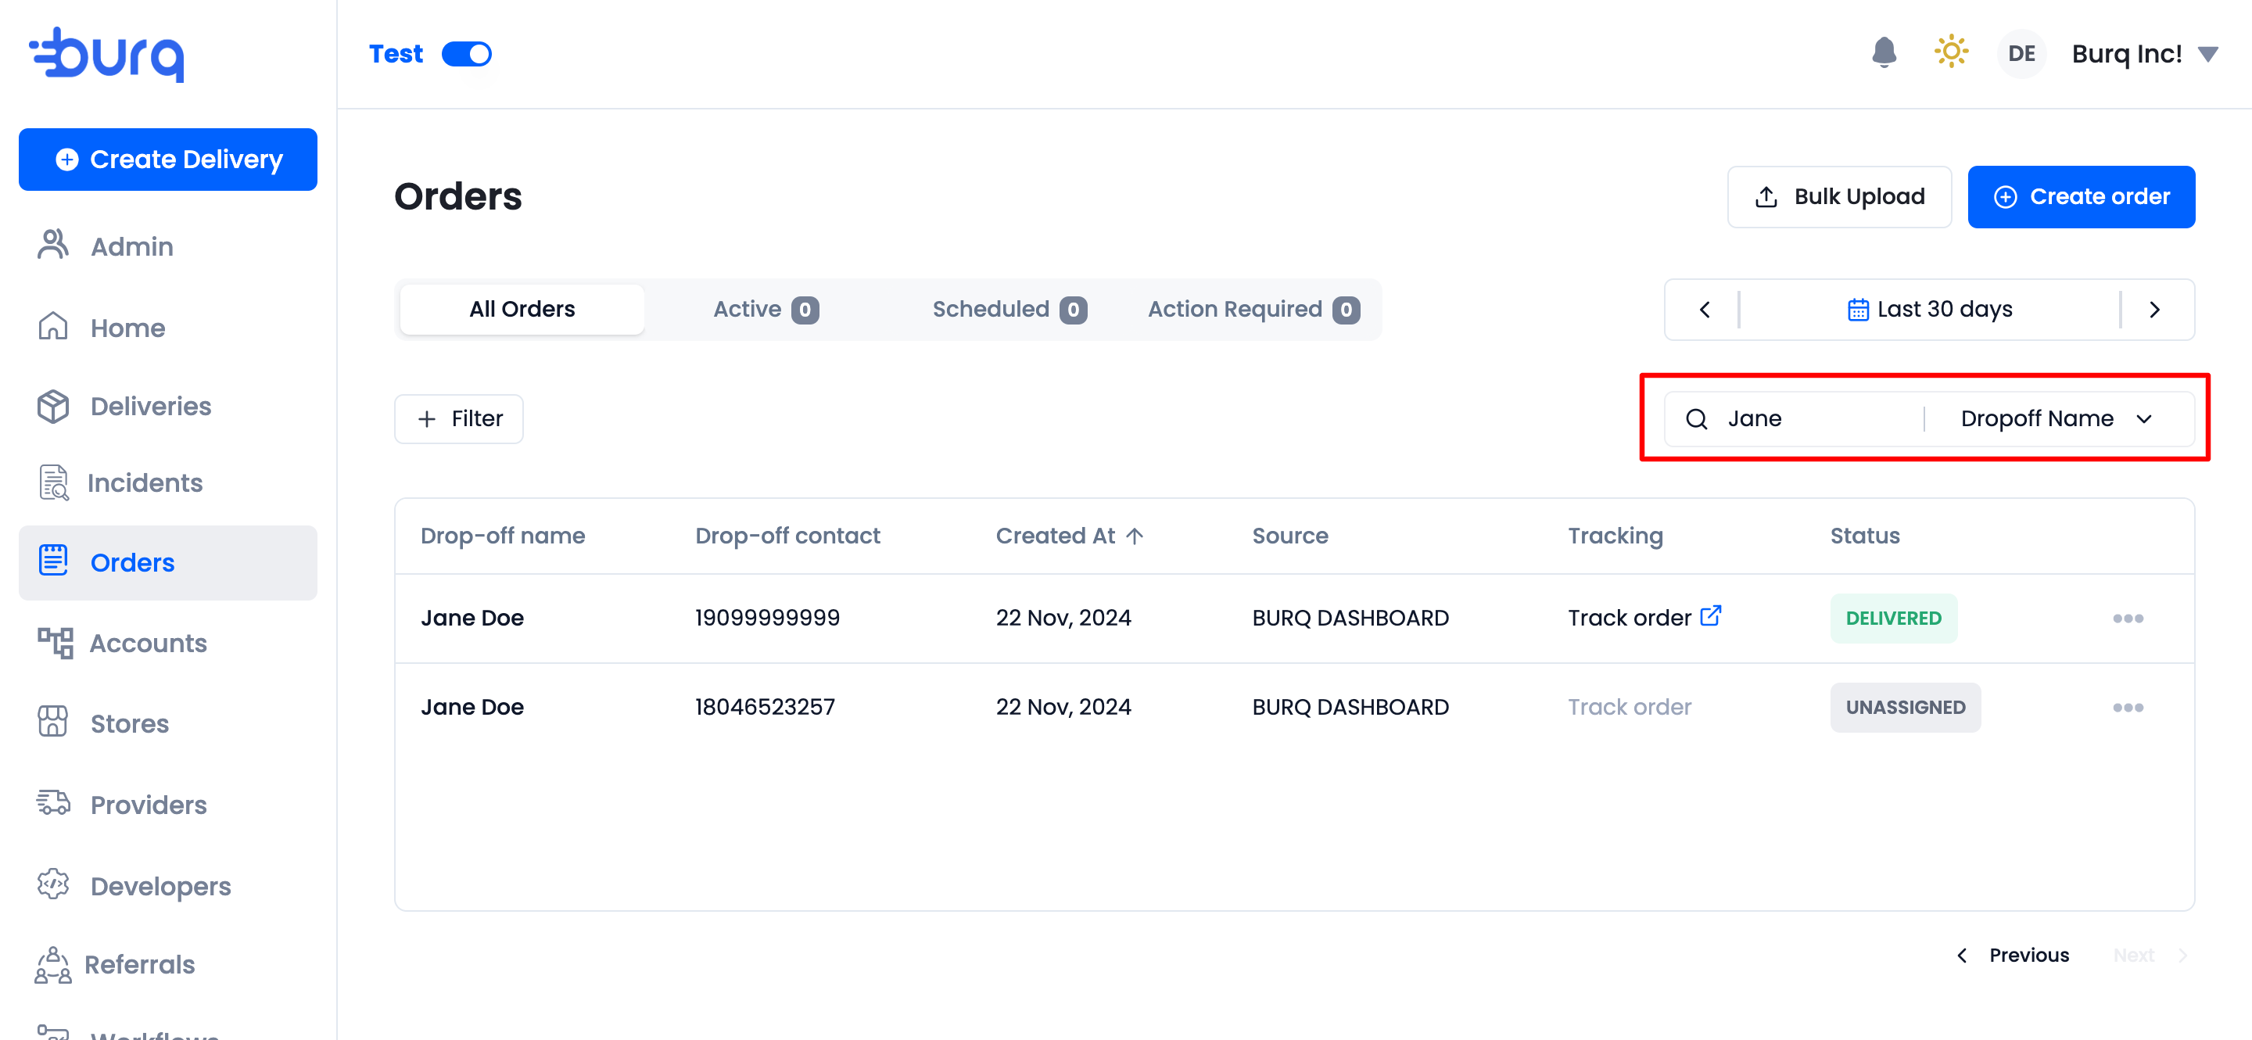Click the search field containing Jane

1809,418
